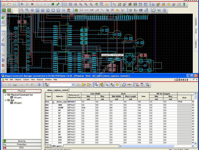Screen dimensions: 199x150
Task: Click the filter with red X icon
Action: click(x=137, y=85)
